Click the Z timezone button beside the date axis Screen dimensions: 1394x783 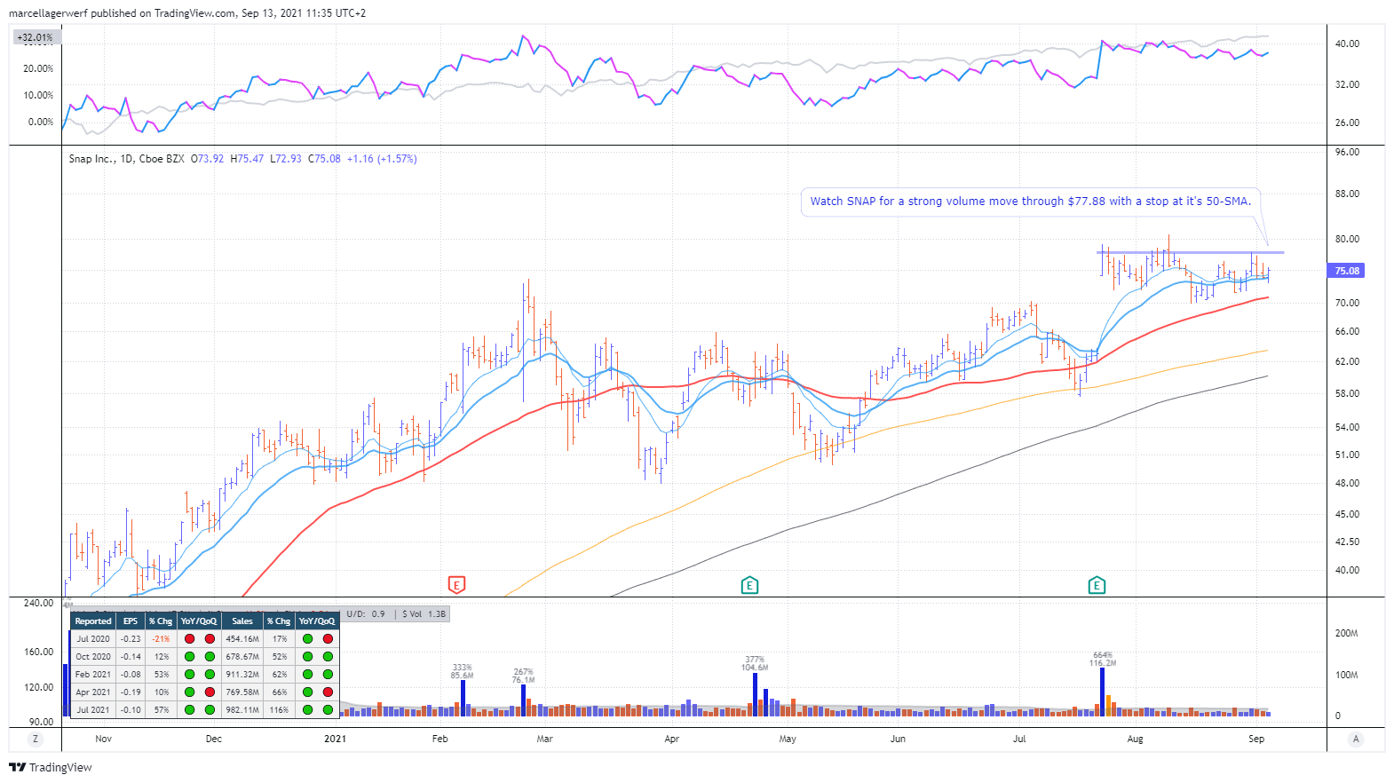[36, 739]
